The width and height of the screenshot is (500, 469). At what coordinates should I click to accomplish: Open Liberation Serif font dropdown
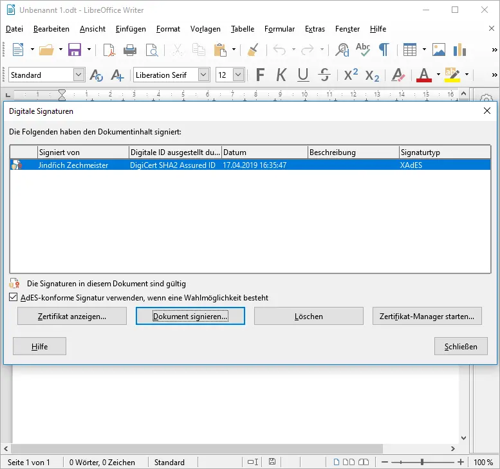[203, 75]
